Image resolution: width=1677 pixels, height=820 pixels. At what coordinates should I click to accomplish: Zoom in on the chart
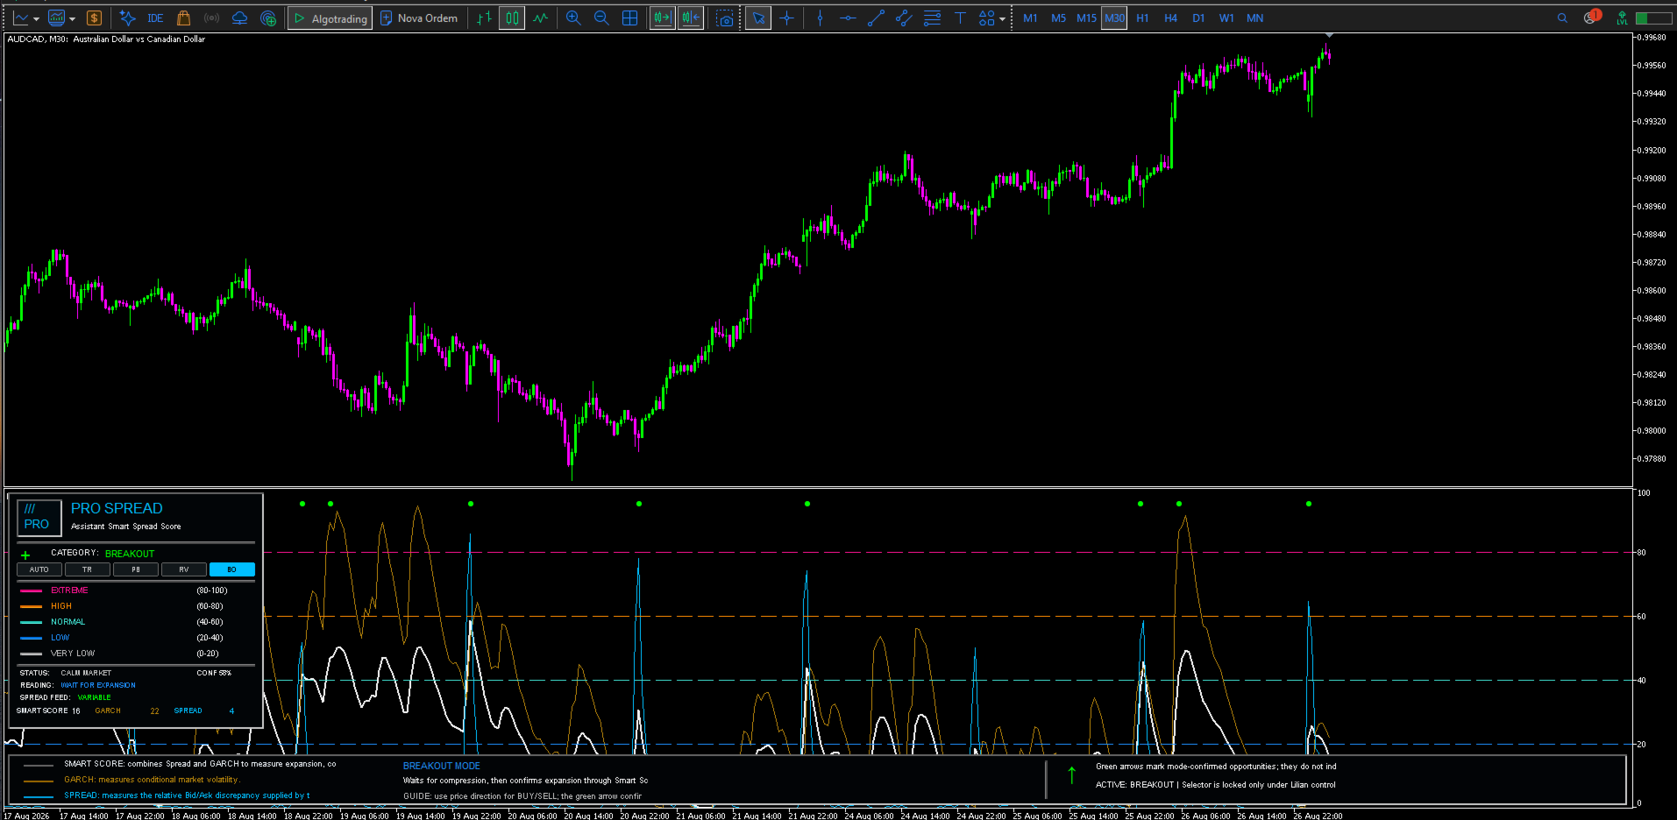pyautogui.click(x=573, y=18)
